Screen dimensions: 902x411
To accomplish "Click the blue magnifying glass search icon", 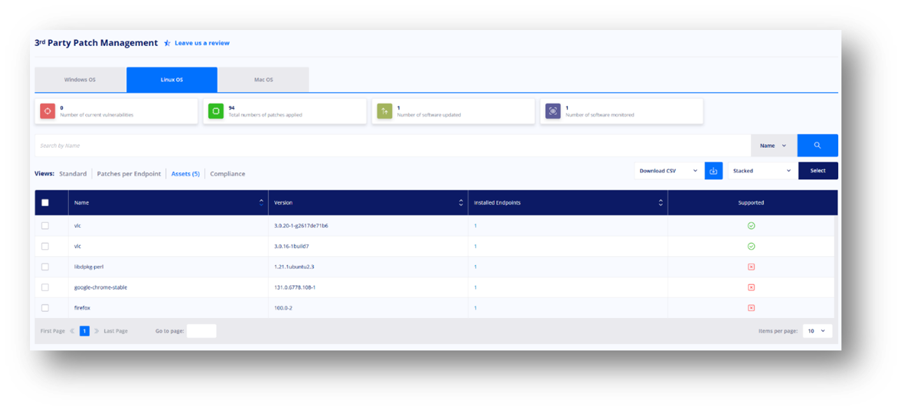I will [817, 145].
